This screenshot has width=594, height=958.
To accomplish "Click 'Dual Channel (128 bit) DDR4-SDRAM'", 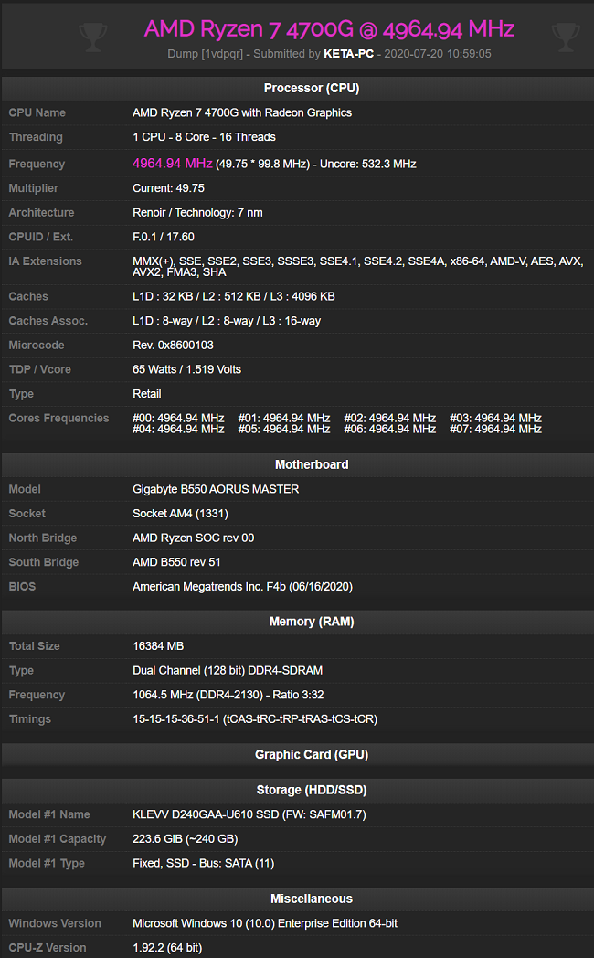I will tap(228, 671).
